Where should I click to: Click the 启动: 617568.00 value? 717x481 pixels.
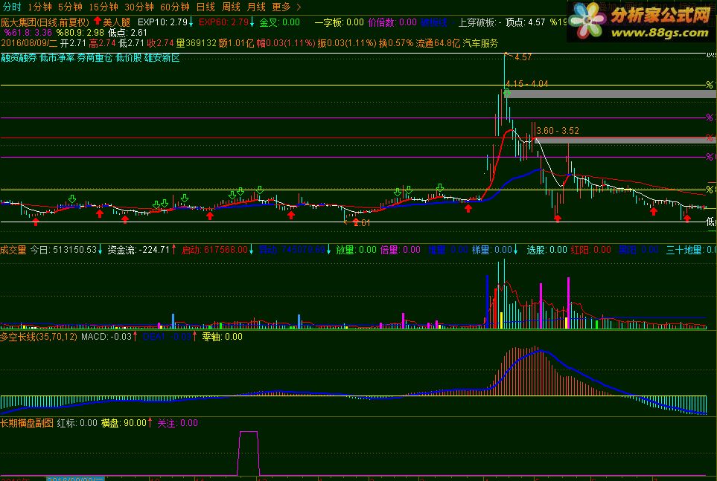(x=214, y=250)
